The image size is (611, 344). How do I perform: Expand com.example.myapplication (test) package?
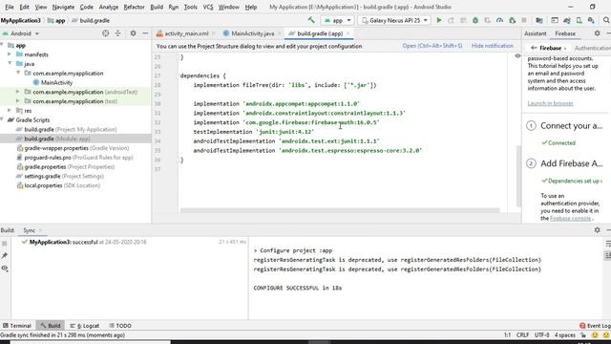[18, 101]
